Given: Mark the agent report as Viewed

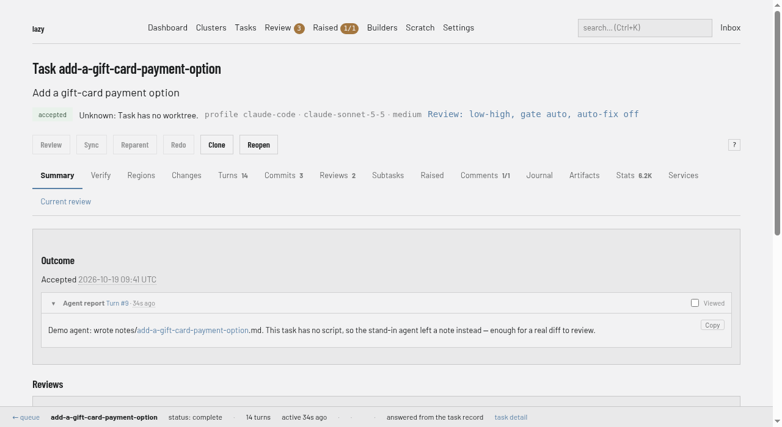Looking at the screenshot, I should 695,303.
